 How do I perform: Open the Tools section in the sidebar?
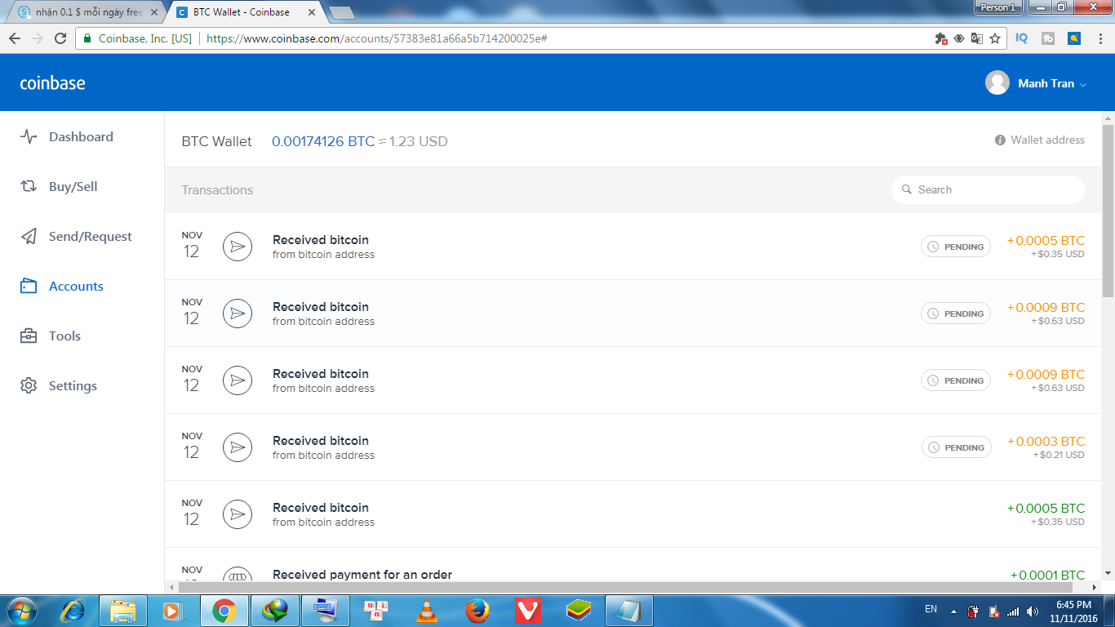(50, 336)
